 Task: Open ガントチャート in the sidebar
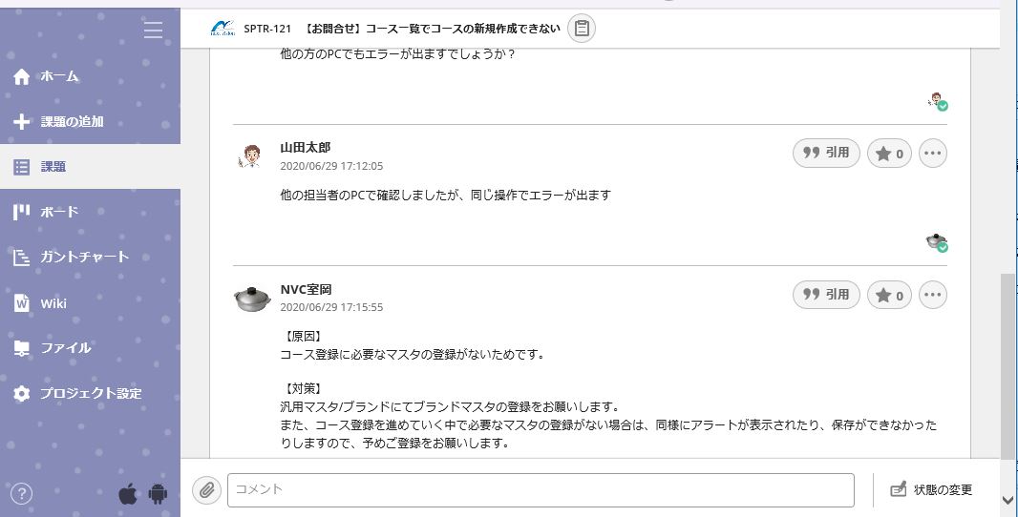(90, 257)
